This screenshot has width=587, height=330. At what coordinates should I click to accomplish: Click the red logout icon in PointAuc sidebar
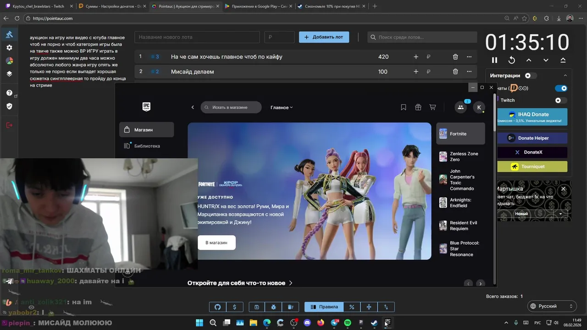9,125
